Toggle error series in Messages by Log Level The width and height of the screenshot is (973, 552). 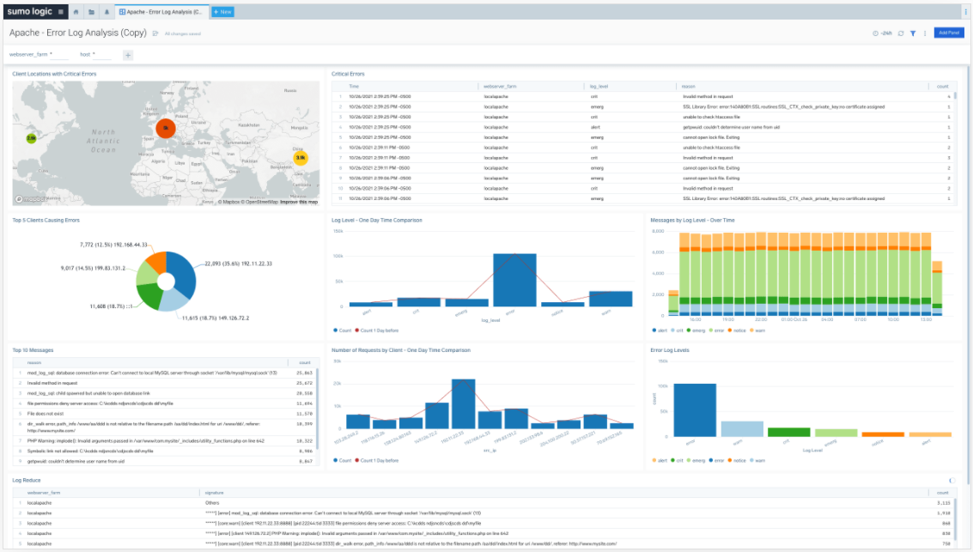(717, 331)
